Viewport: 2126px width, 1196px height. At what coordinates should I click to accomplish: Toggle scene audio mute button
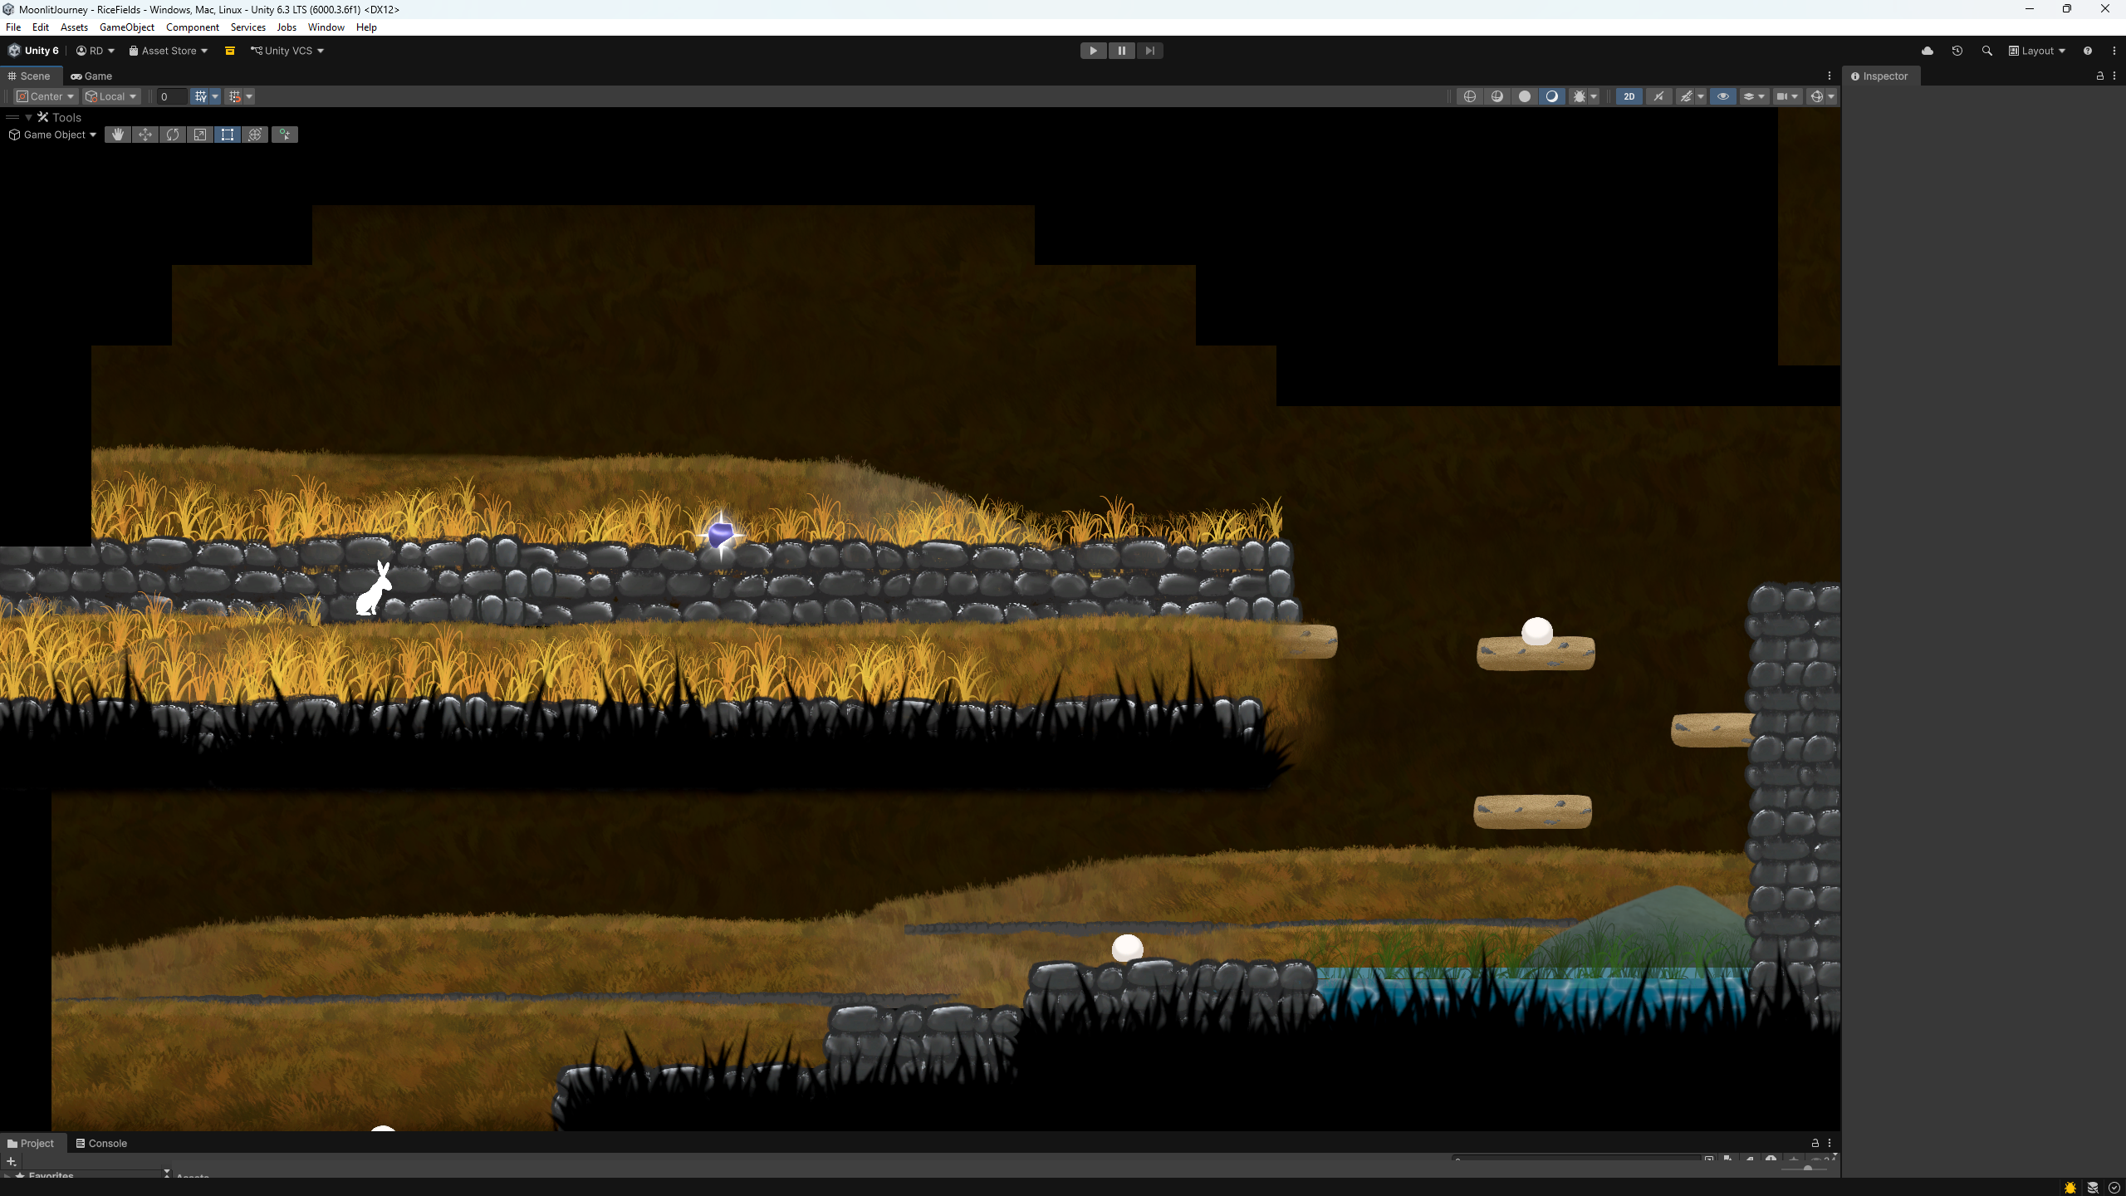1659,96
